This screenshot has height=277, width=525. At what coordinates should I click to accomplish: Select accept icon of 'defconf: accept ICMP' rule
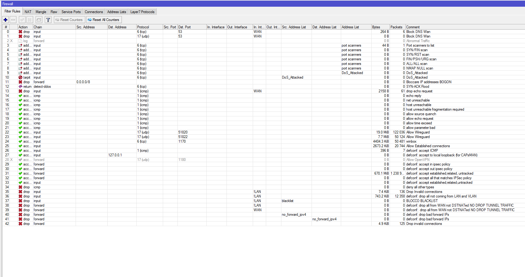click(x=20, y=151)
